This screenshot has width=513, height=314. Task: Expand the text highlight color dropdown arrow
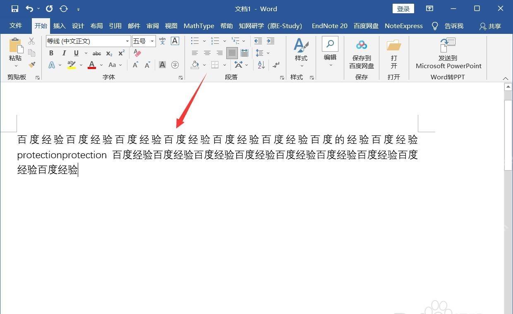(x=81, y=65)
